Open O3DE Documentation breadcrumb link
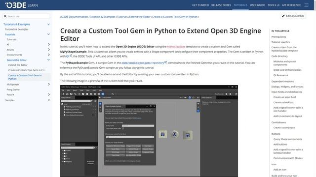Image resolution: width=316 pixels, height=177 pixels. point(75,17)
